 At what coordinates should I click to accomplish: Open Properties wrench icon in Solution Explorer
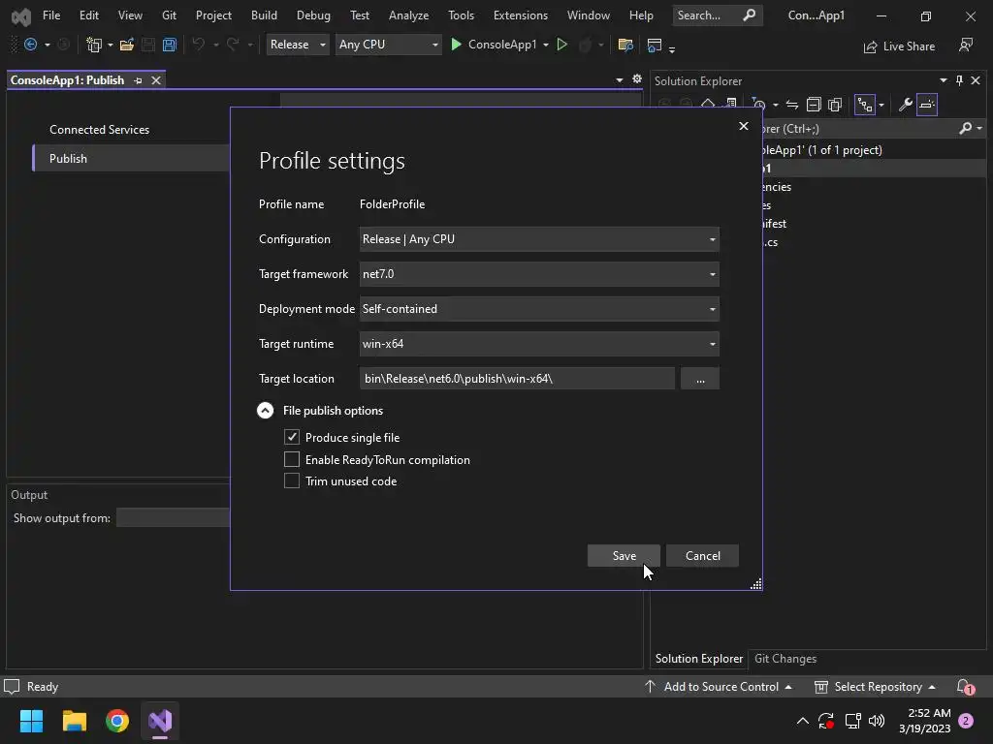905,105
